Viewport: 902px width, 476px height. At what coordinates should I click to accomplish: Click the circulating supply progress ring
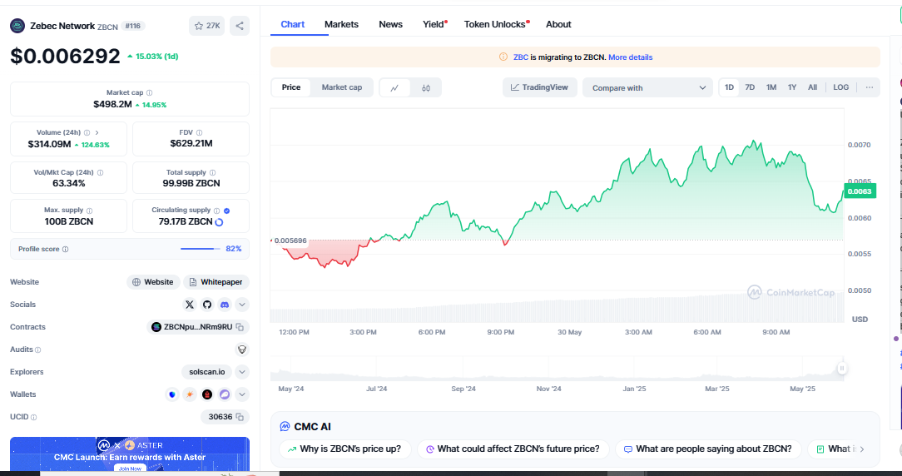point(219,222)
